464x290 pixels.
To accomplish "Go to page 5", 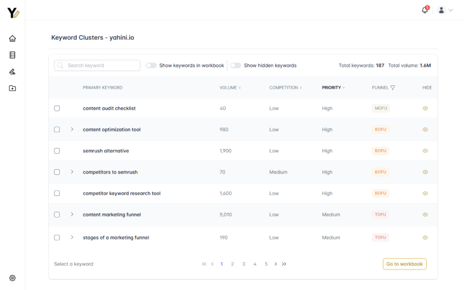I will (266, 264).
